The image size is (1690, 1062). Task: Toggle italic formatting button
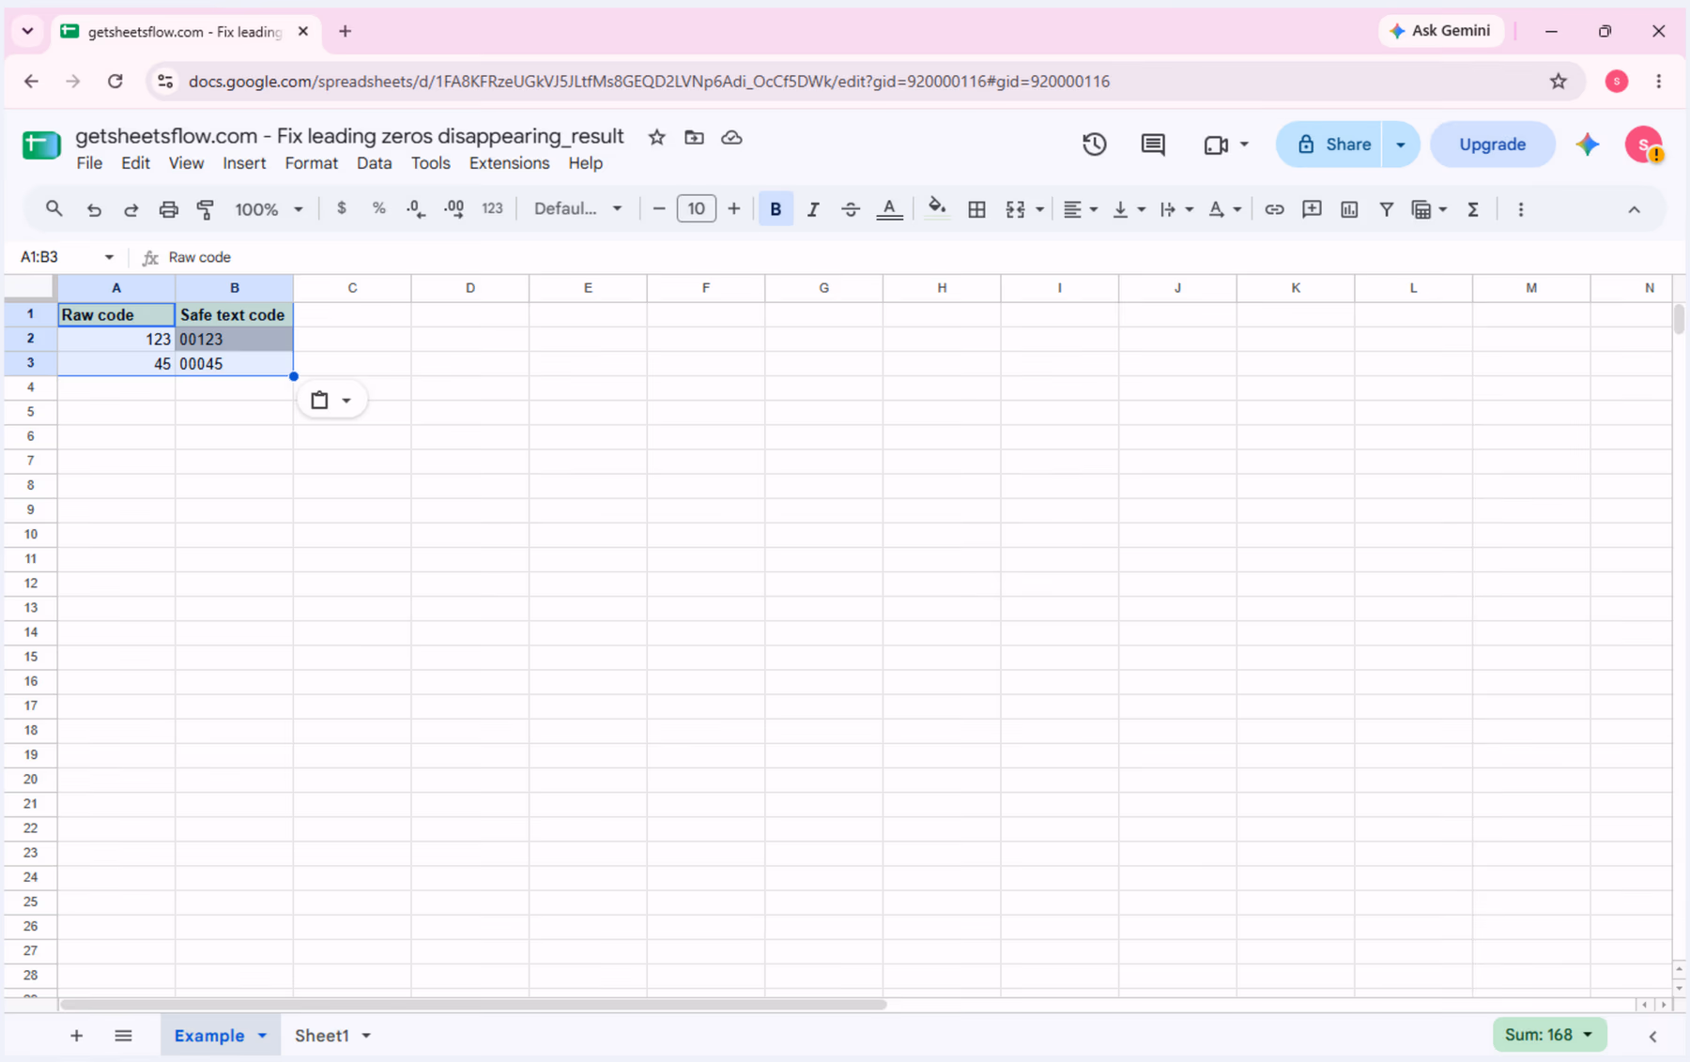[813, 209]
